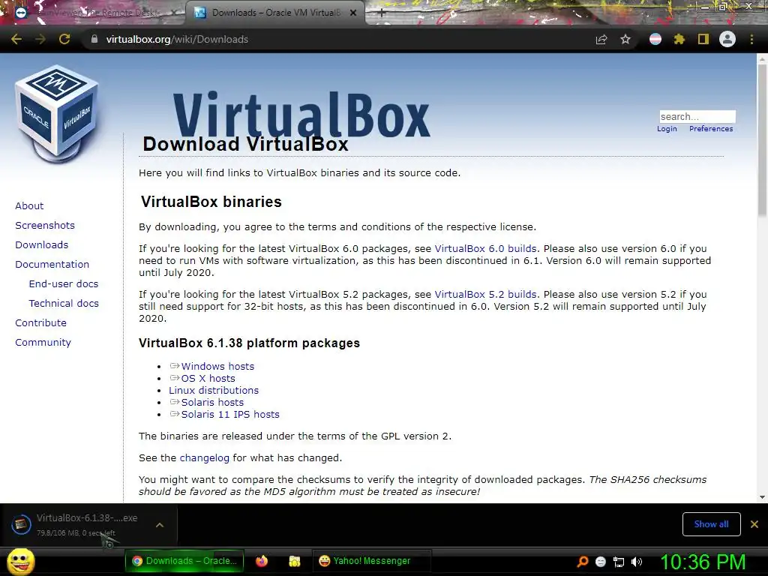The image size is (768, 576).
Task: Click the search magnifier tray icon
Action: pos(582,562)
